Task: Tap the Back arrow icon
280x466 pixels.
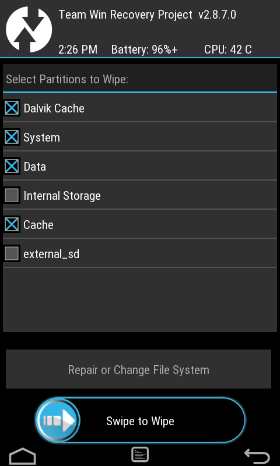Action: pos(257,456)
